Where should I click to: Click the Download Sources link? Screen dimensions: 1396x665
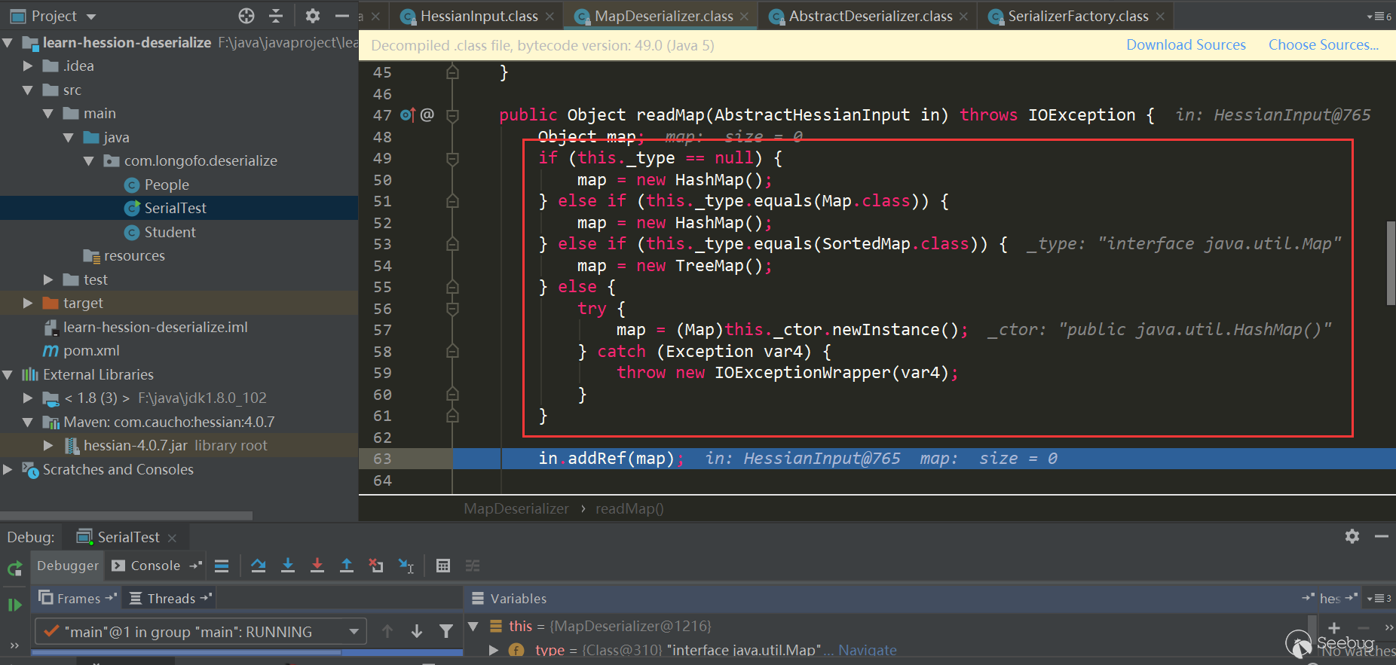pos(1186,45)
